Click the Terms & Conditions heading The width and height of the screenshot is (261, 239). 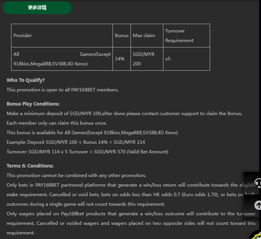tap(30, 166)
